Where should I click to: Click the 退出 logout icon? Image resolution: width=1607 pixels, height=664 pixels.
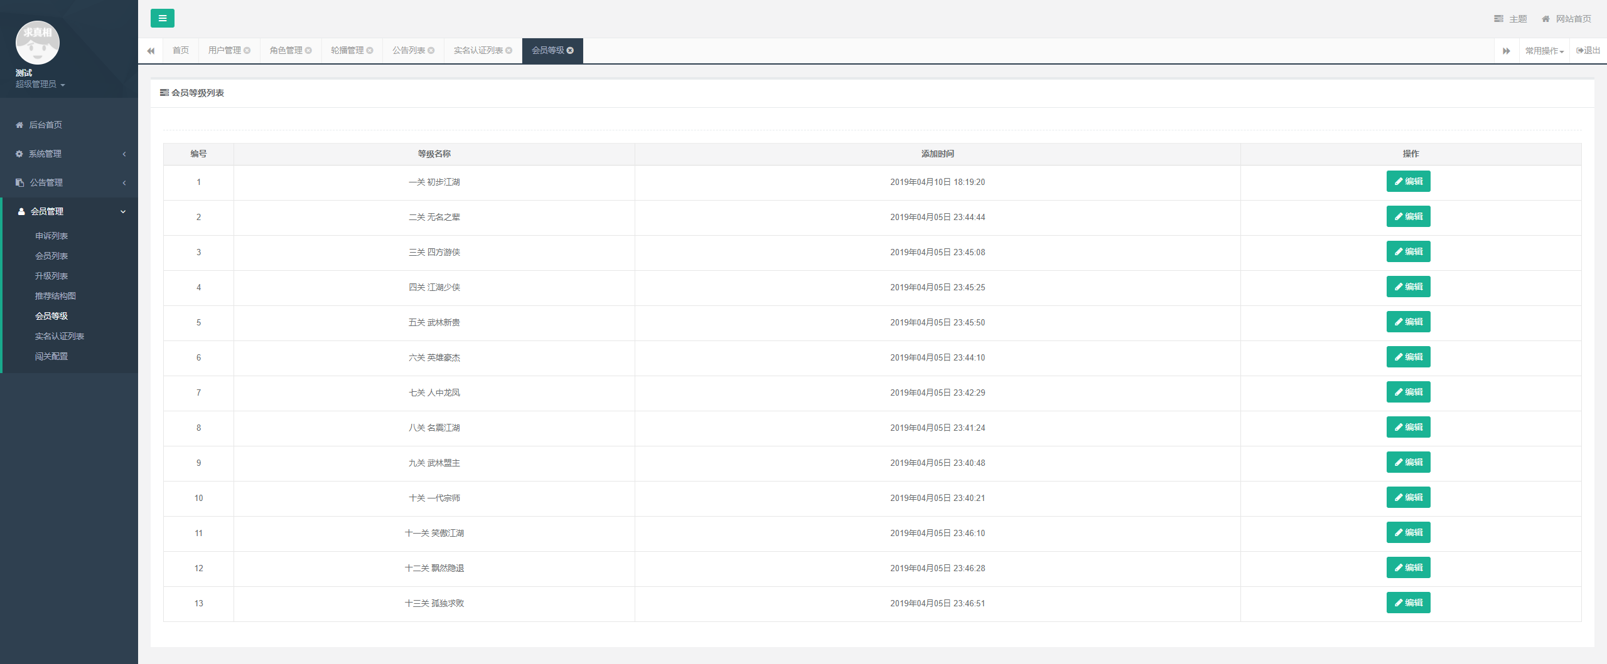(x=1588, y=51)
